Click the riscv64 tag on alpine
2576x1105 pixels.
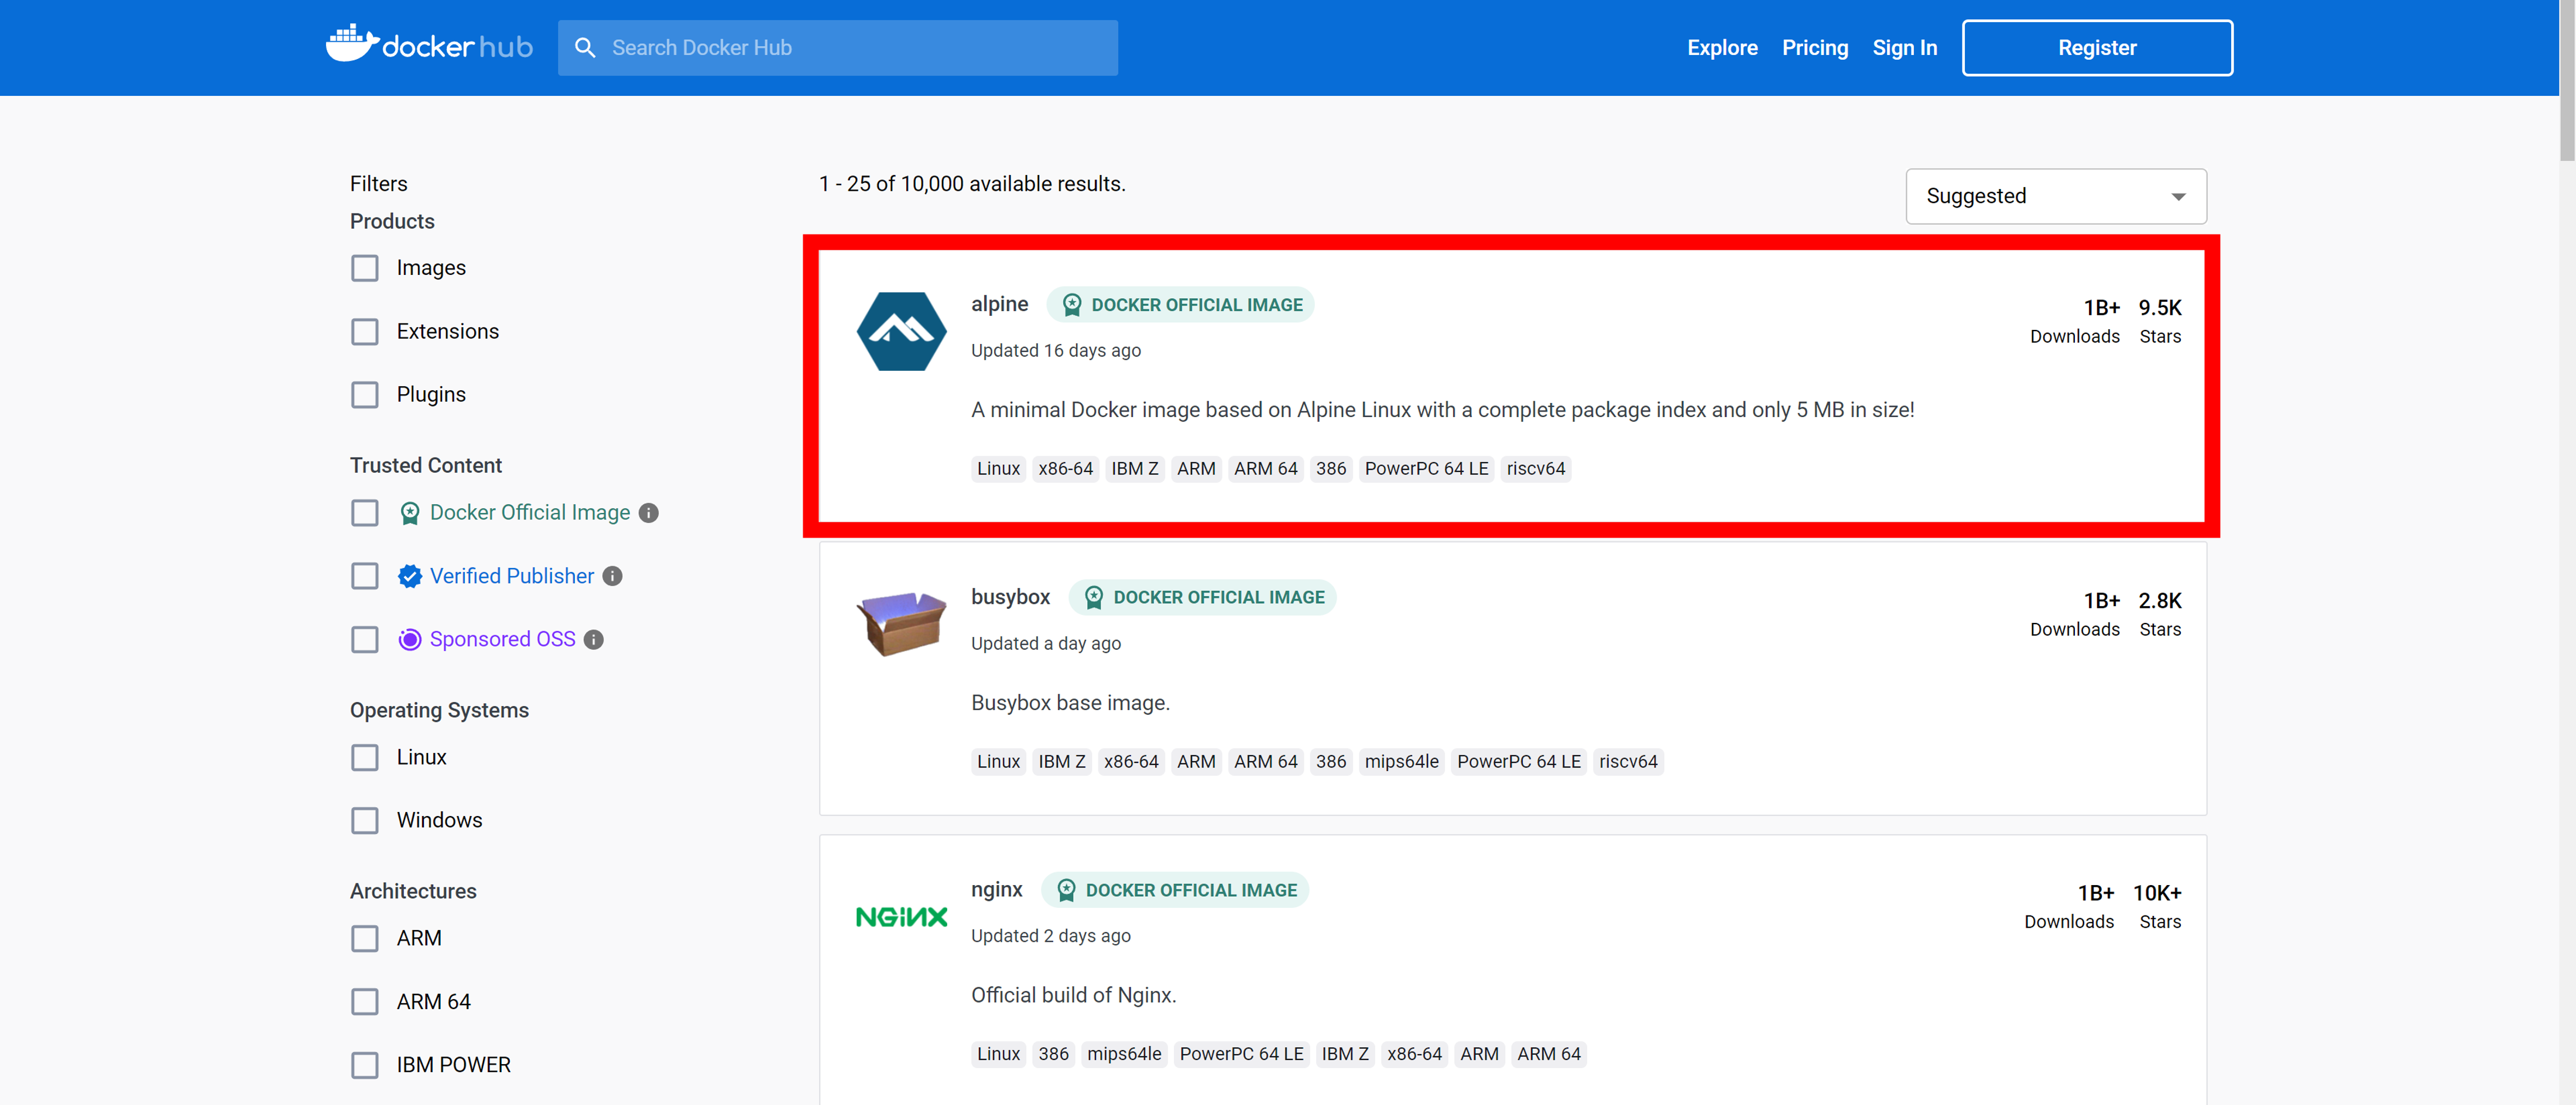(1535, 469)
